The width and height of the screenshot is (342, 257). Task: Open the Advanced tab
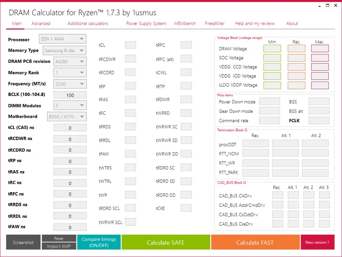(41, 23)
